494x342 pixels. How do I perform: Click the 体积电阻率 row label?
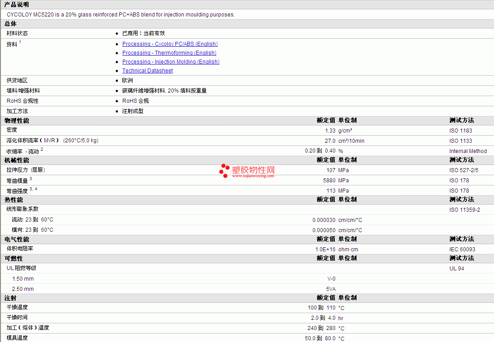tap(20, 249)
